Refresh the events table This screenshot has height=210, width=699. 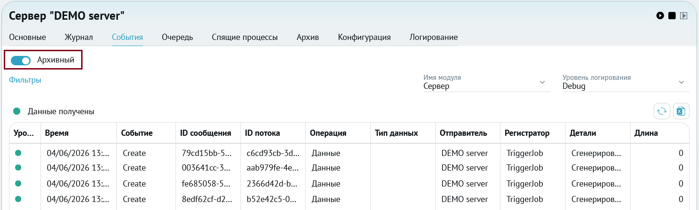pyautogui.click(x=662, y=111)
